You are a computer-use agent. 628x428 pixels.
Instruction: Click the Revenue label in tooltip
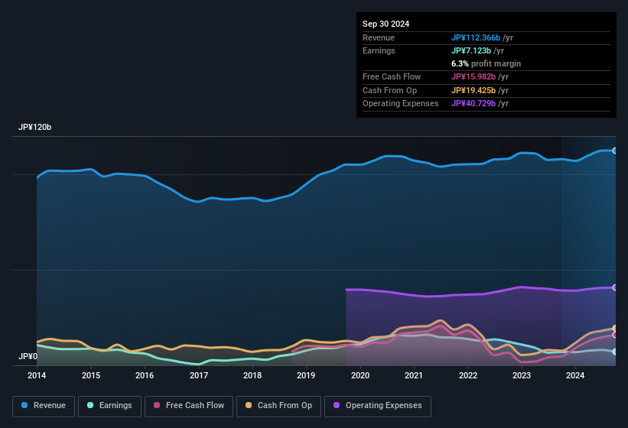tap(379, 37)
